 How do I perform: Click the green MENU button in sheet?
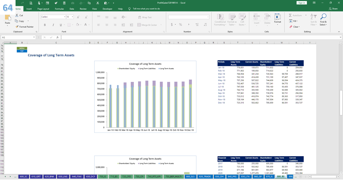point(22,48)
